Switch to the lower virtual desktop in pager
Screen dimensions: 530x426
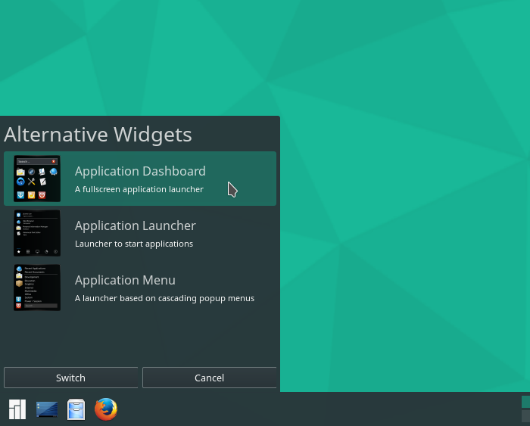tap(525, 416)
